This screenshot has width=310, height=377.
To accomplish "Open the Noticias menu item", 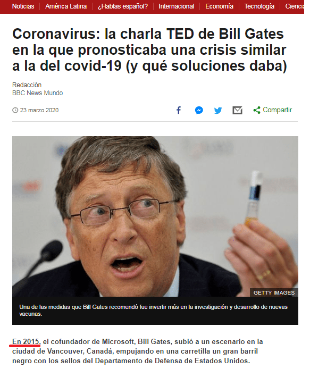I will (x=23, y=6).
